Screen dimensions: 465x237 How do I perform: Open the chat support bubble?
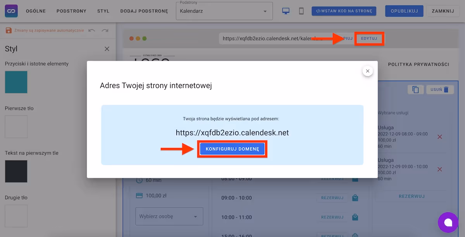tap(448, 222)
